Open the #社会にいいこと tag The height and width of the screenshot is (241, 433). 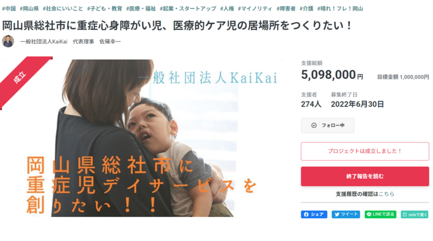tap(63, 9)
